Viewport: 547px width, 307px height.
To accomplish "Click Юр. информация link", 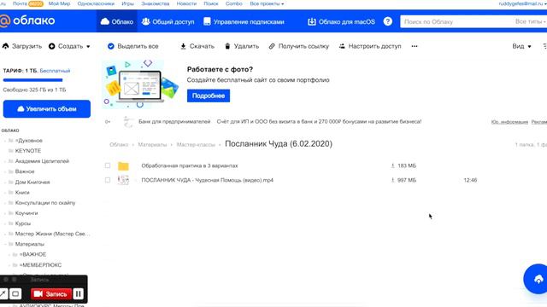I will [509, 122].
